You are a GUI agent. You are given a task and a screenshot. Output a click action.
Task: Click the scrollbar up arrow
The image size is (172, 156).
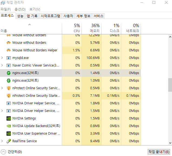click(x=170, y=37)
